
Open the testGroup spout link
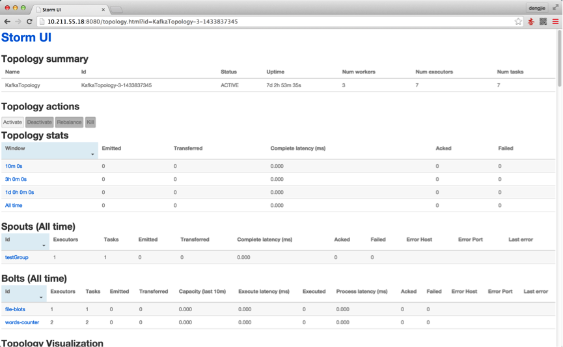(16, 257)
